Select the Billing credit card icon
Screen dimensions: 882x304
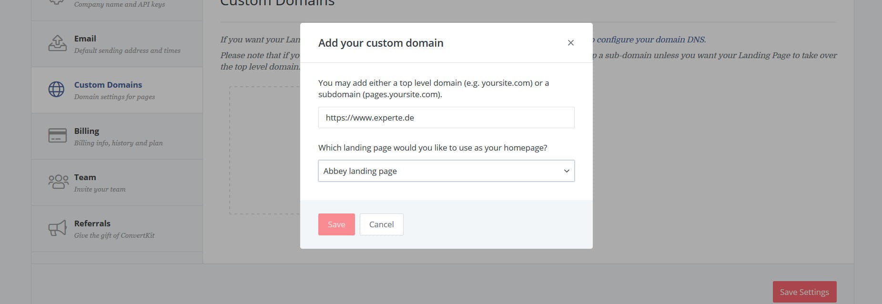(57, 135)
